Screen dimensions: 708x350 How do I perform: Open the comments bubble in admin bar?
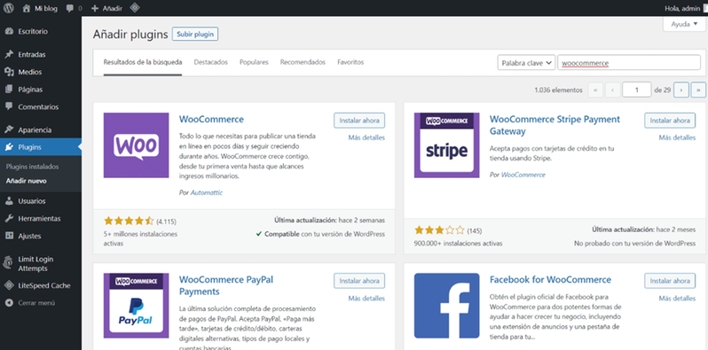[74, 8]
